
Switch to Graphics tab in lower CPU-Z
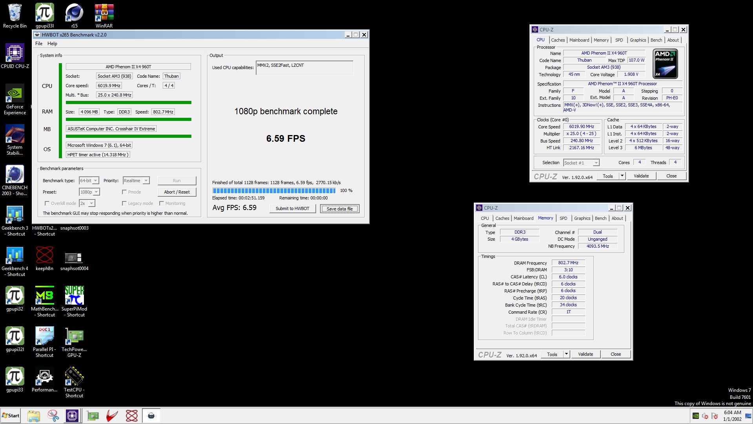(582, 218)
